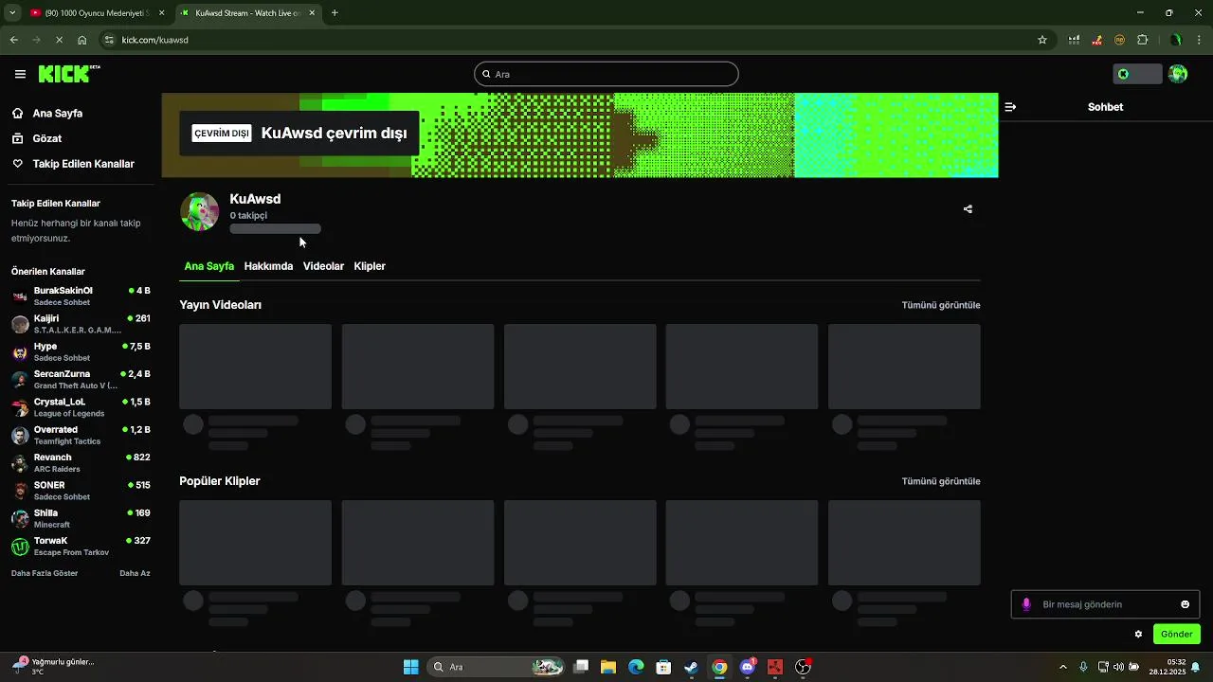1213x682 pixels.
Task: Open Discord from the taskbar
Action: (748, 667)
